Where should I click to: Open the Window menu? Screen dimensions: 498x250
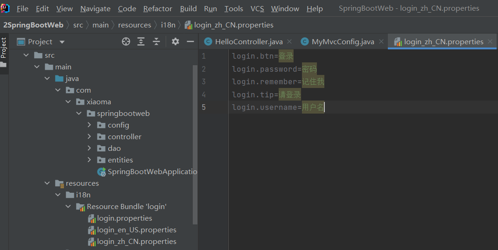(285, 8)
